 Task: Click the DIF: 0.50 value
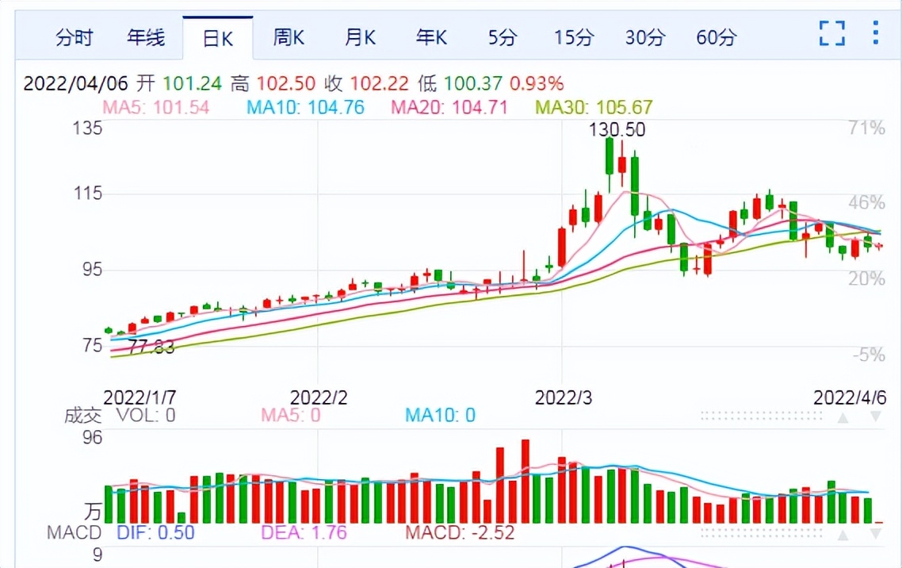(155, 532)
